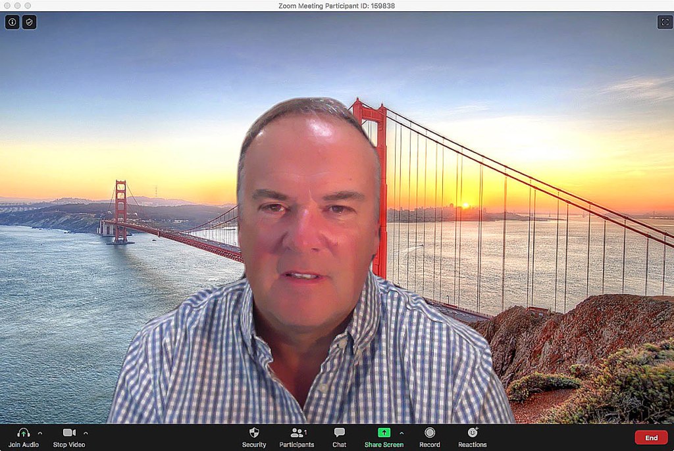
Task: Expand audio options next to Join Audio
Action: coord(40,433)
